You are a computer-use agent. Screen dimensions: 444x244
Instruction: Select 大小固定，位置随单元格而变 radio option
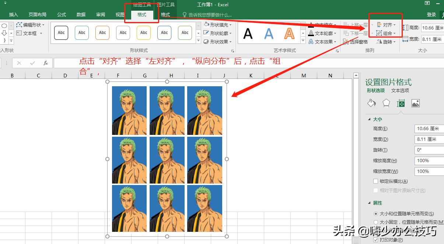[376, 222]
